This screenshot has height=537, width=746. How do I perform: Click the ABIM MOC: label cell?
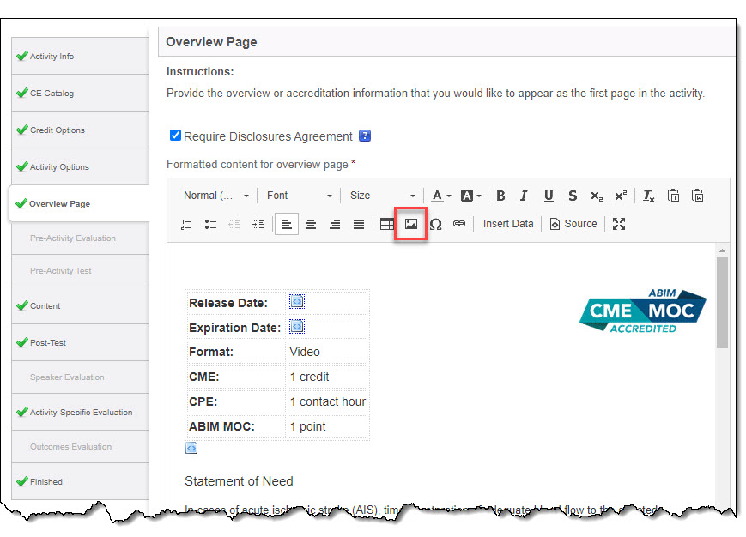tap(236, 426)
